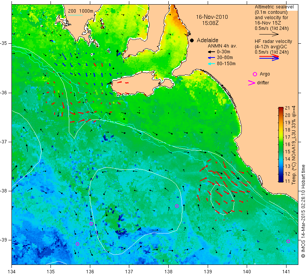Screen dimensions: 306x276
Task: Click the longitude axis label 138
Action: (x=168, y=271)
